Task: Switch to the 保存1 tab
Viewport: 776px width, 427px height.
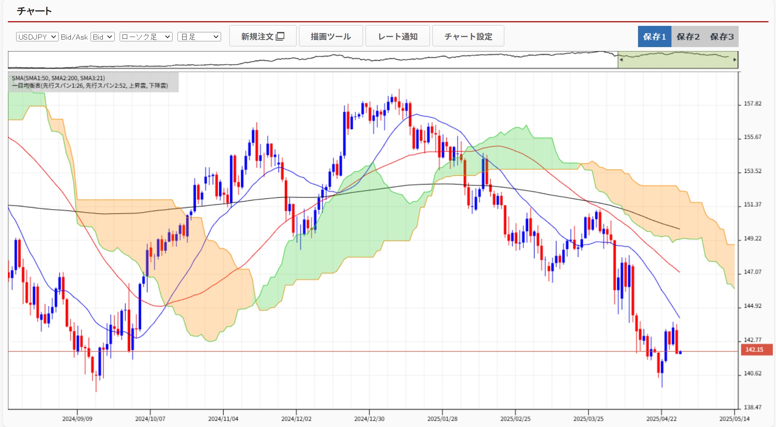Action: coord(655,37)
